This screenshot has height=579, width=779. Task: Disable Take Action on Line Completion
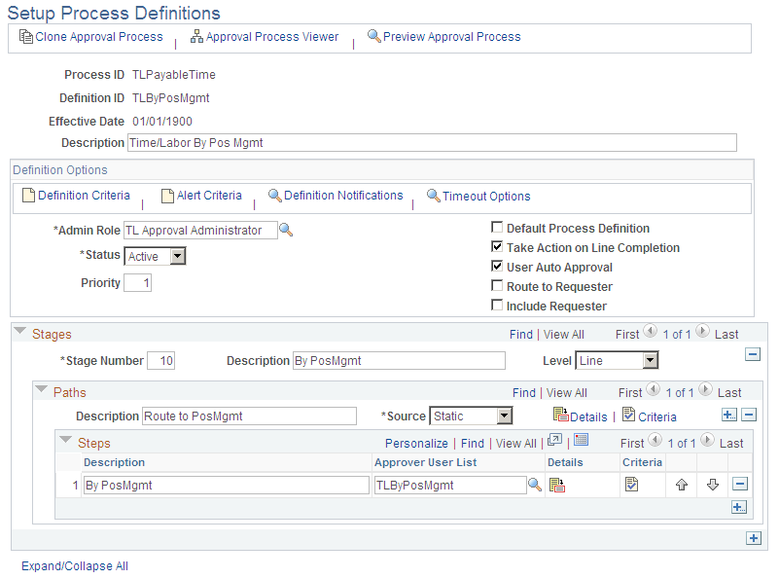(497, 247)
